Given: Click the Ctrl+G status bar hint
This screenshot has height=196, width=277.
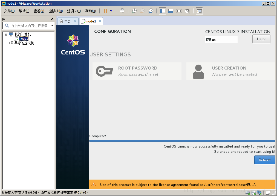Looking at the screenshot, I should click(x=45, y=192).
